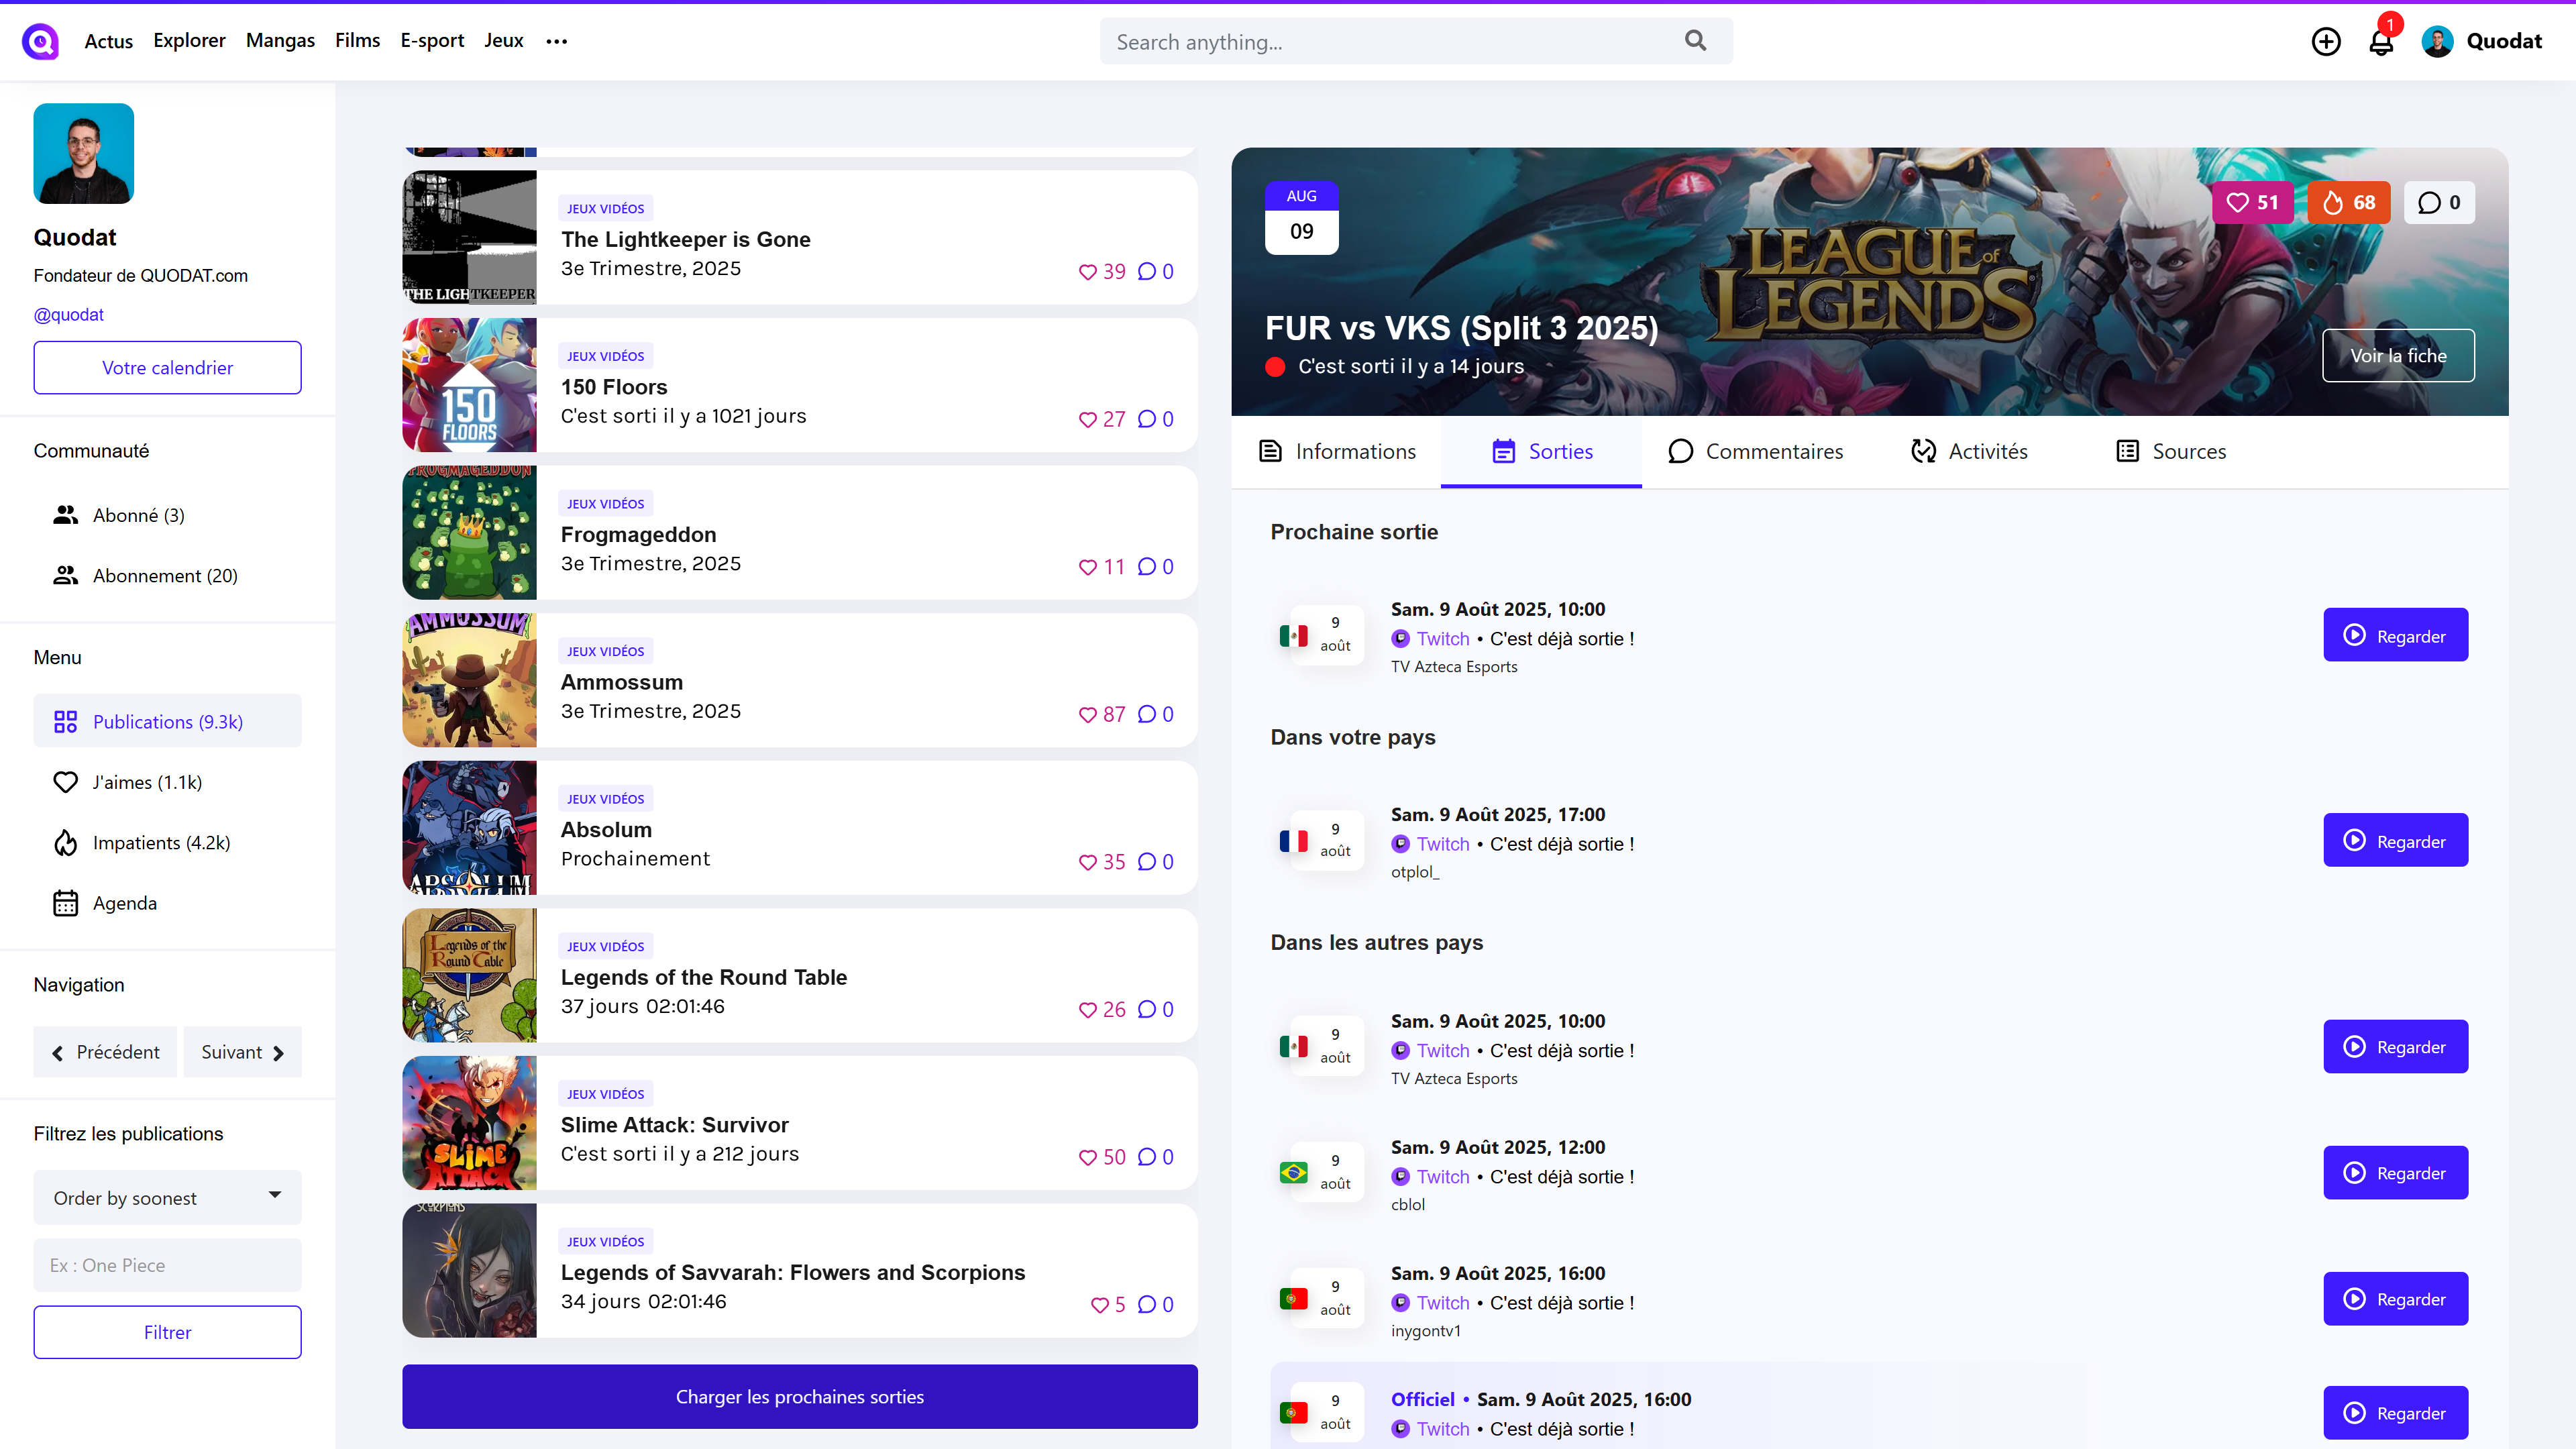
Task: Go back with the Précédent chevron button
Action: (x=105, y=1052)
